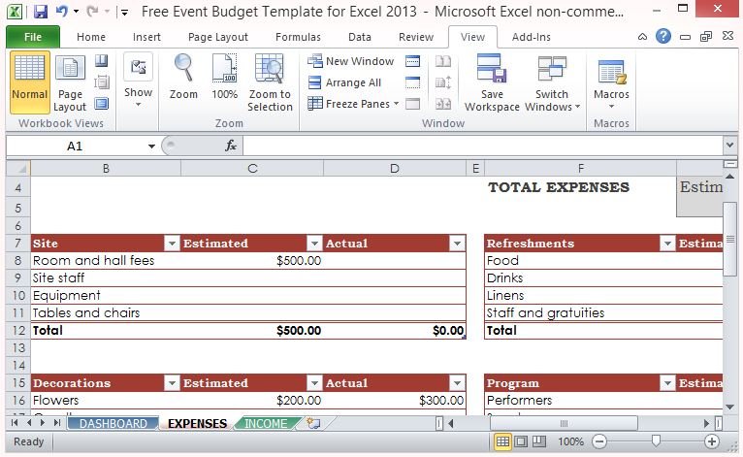The height and width of the screenshot is (457, 743).
Task: Switch to Page Break Preview in status bar
Action: [x=541, y=441]
